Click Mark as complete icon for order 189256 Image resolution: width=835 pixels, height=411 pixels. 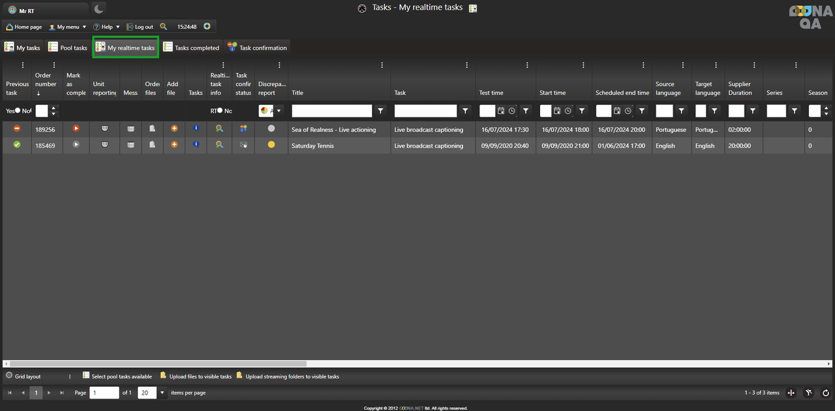coord(76,129)
